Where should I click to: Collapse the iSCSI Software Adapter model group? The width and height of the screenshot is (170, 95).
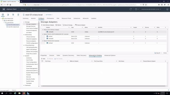(42, 30)
